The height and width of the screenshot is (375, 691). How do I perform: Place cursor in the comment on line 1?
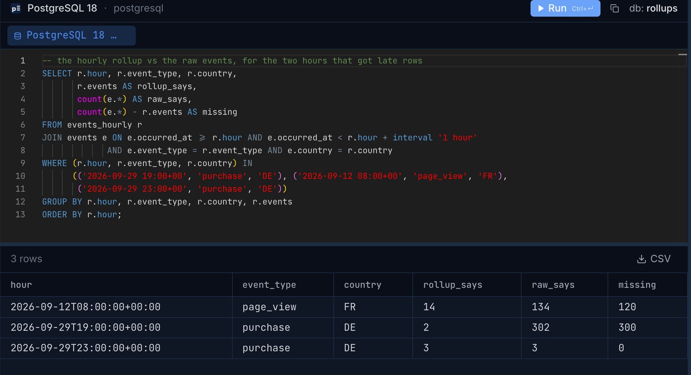pos(232,60)
